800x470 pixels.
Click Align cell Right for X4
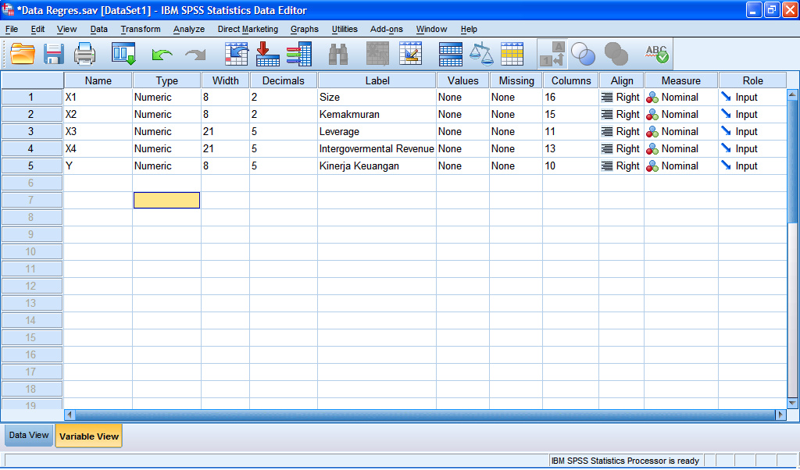pos(621,148)
